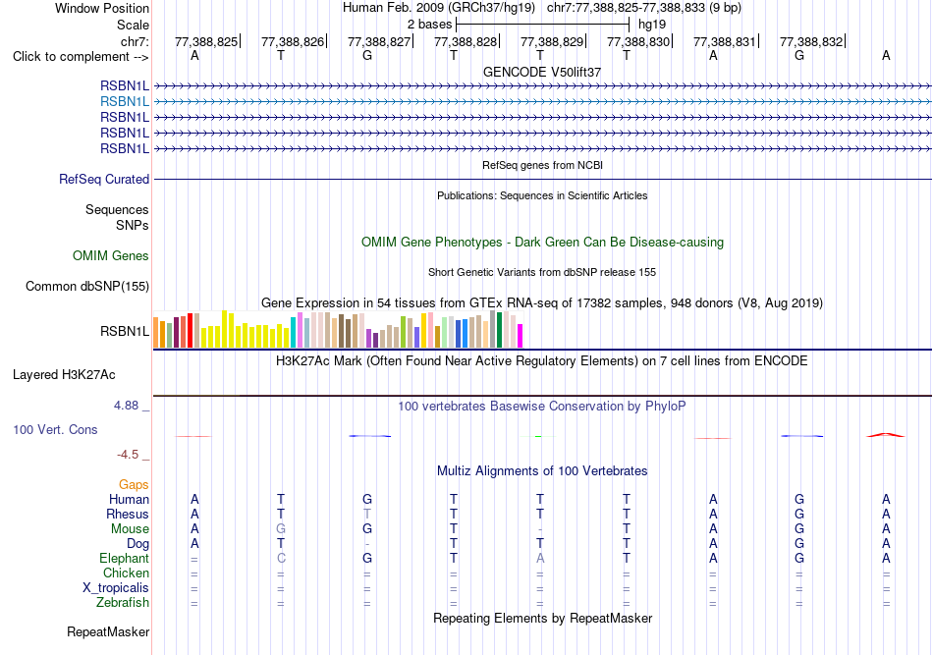Click the 'Window Position' label

coord(102,8)
